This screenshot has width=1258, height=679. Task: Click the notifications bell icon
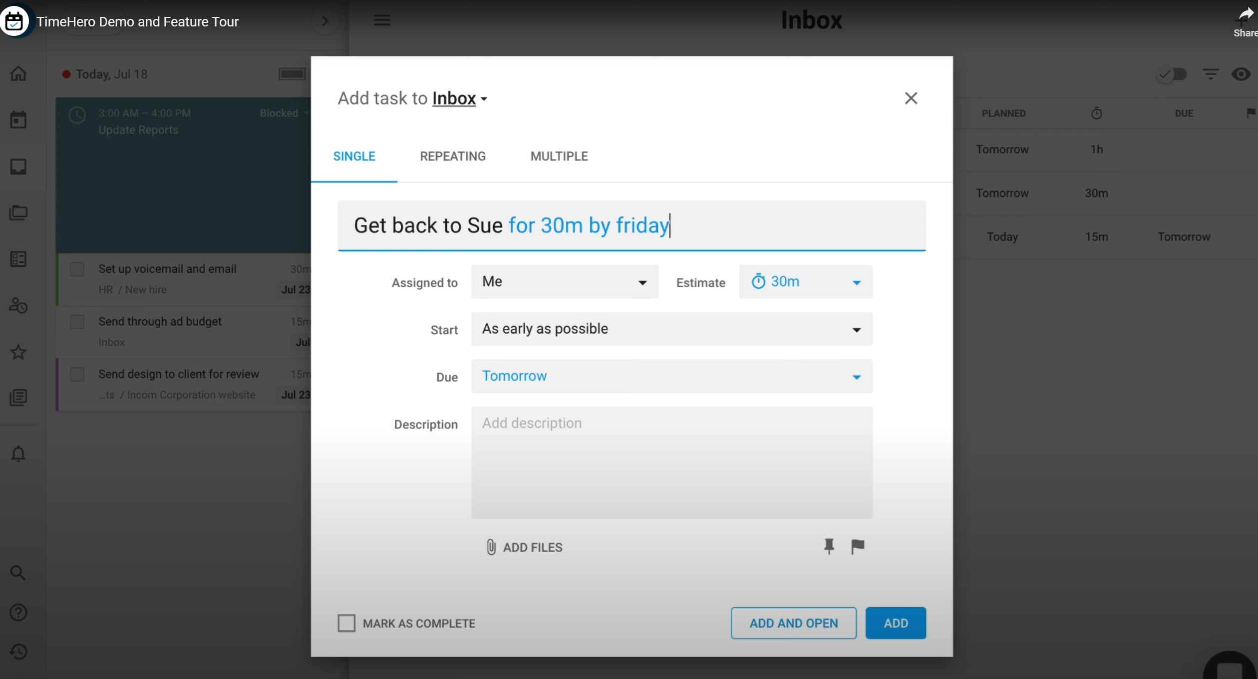[x=18, y=454]
